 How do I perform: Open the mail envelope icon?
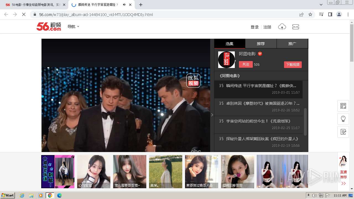point(296,27)
